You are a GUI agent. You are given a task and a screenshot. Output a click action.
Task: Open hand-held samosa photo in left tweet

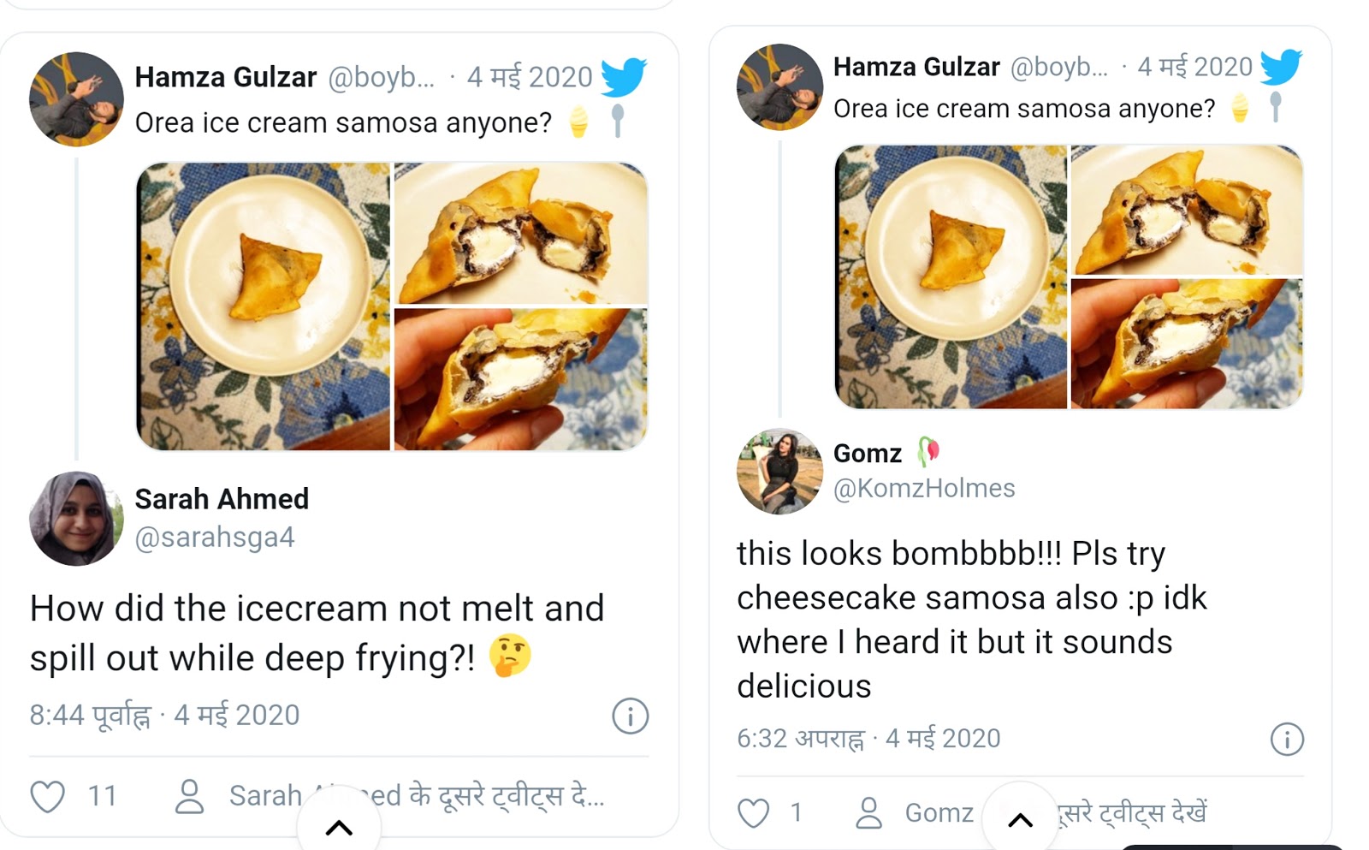click(520, 379)
